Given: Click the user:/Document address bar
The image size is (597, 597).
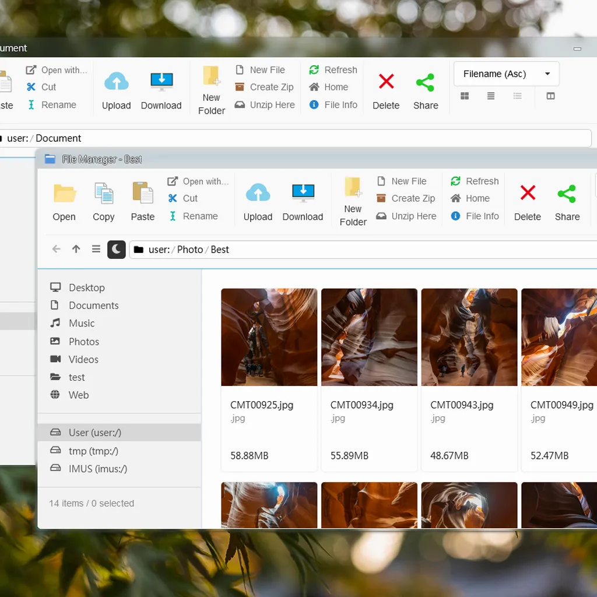Looking at the screenshot, I should pos(292,139).
